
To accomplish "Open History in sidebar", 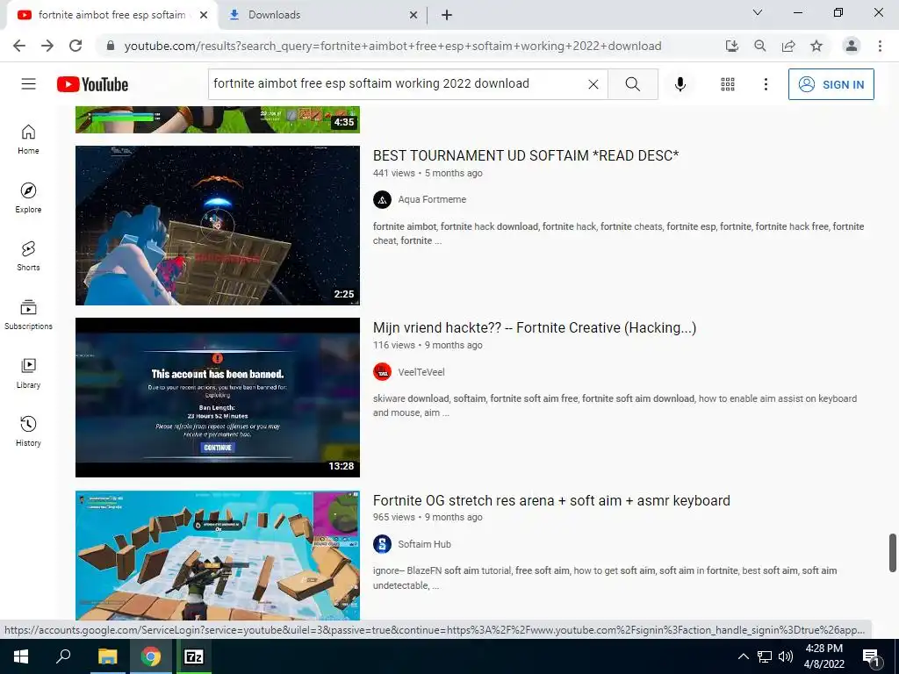I will [x=28, y=431].
